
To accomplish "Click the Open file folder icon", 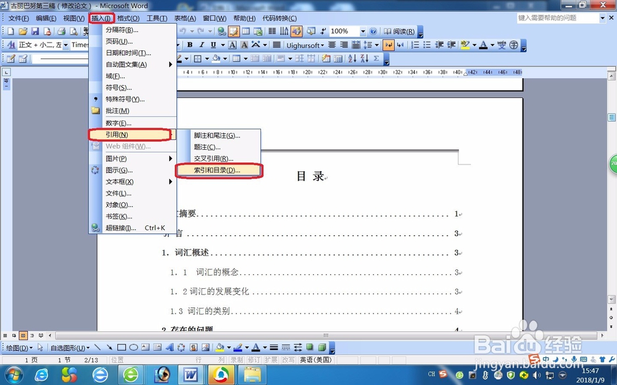I will pyautogui.click(x=23, y=31).
